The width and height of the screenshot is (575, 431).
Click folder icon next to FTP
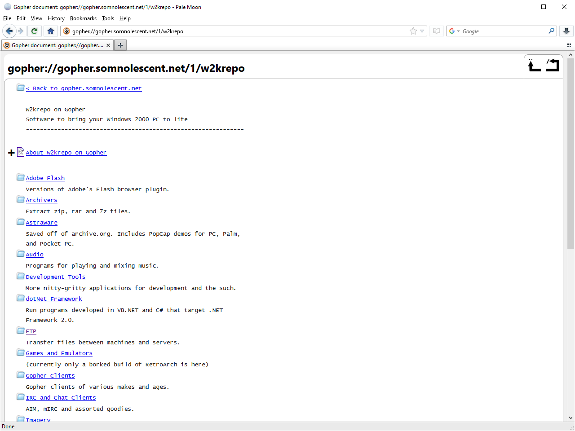click(21, 330)
